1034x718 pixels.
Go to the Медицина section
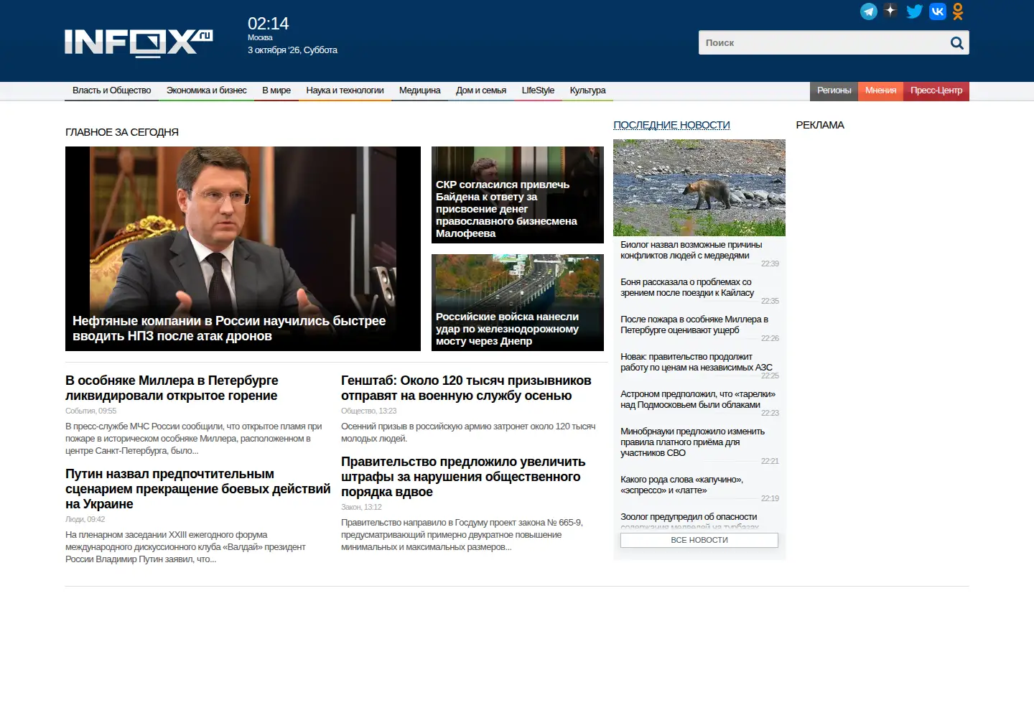[420, 90]
